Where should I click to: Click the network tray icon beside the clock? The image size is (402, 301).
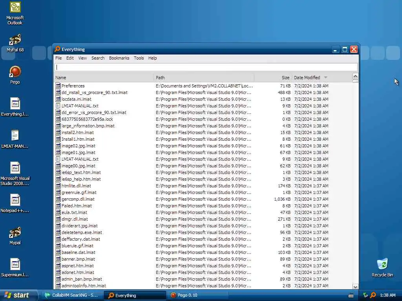[365, 295]
